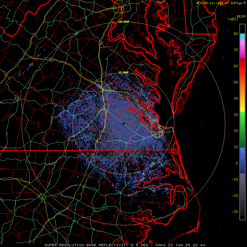Click the 0 dBZ scale value
This screenshot has height=247, width=247.
click(x=237, y=163)
